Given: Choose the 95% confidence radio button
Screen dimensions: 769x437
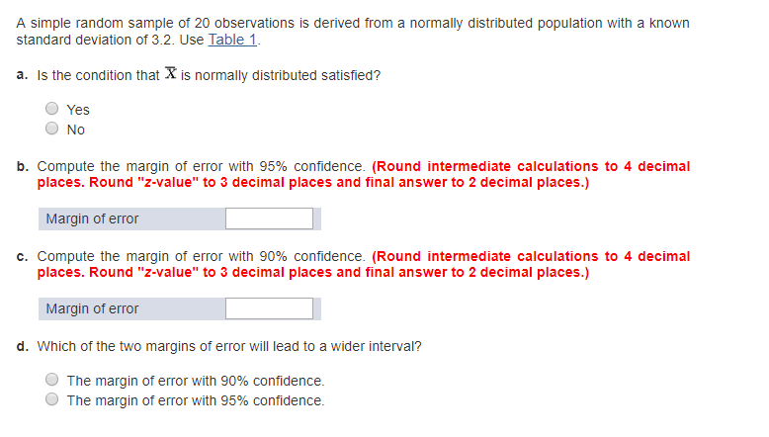Looking at the screenshot, I should coord(51,400).
